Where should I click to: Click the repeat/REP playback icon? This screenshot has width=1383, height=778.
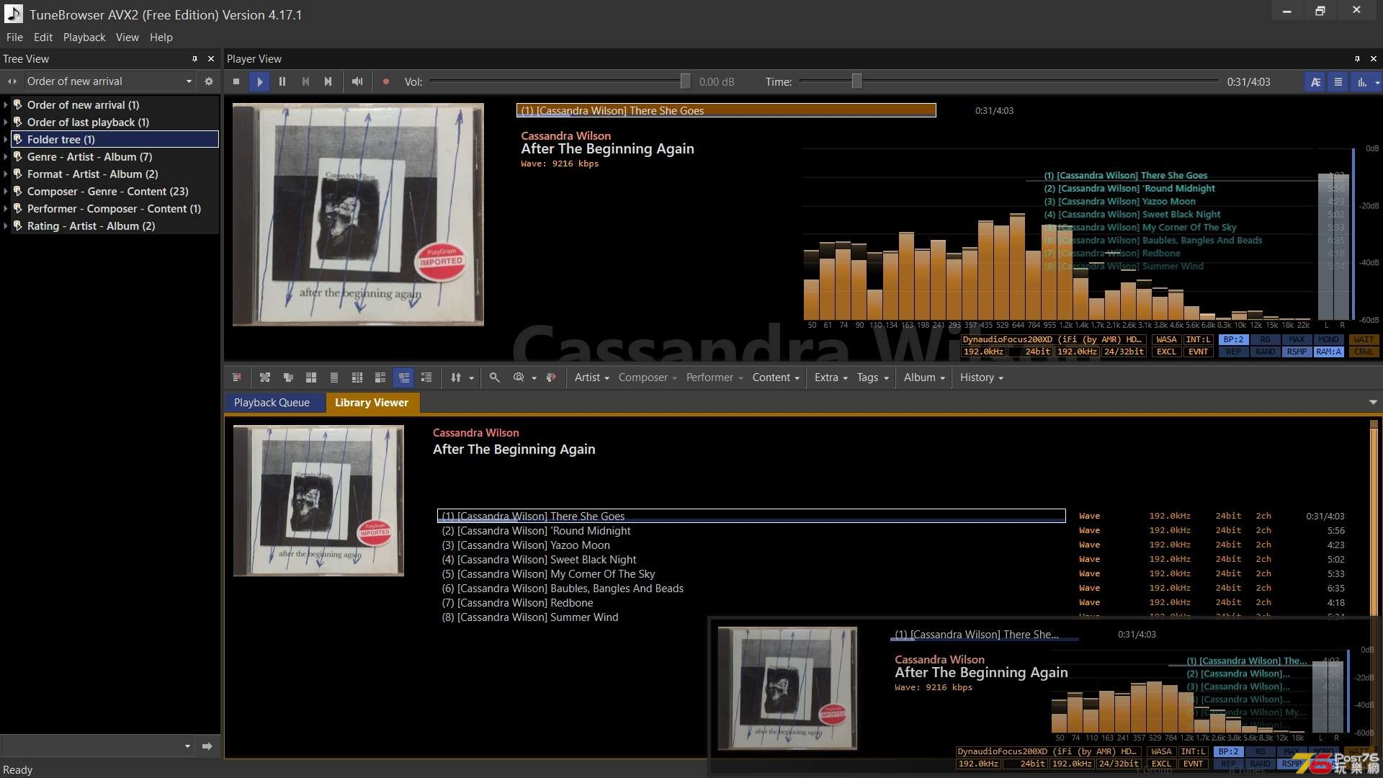(x=1233, y=352)
